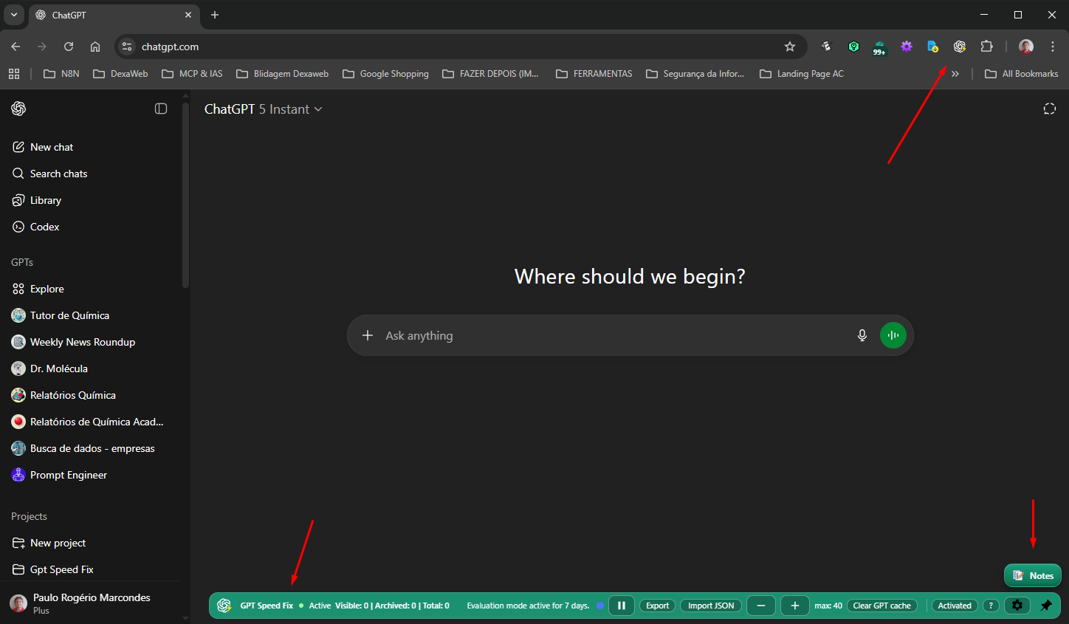Viewport: 1069px width, 624px height.
Task: Start voice mode with the green button
Action: click(x=893, y=335)
